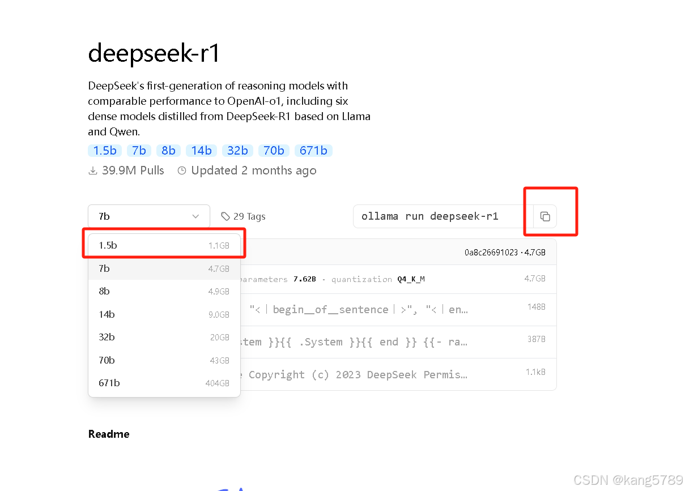Image resolution: width=685 pixels, height=491 pixels.
Task: Select the 7b 4.7GB dropdown option
Action: tap(164, 268)
